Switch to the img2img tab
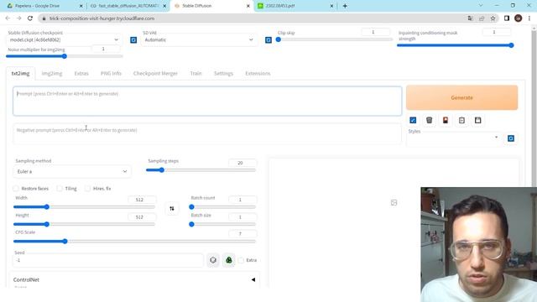Viewport: 537px width, 302px height. pos(52,73)
